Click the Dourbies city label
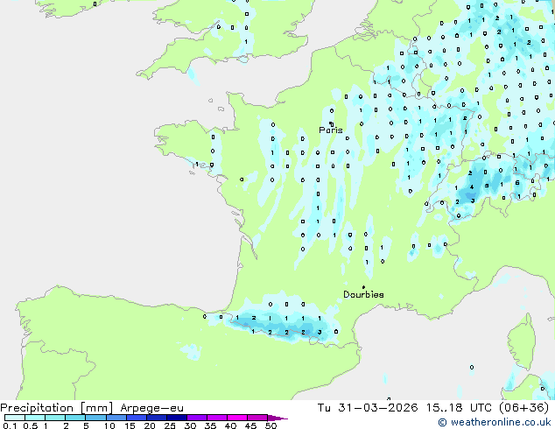 coord(363,294)
